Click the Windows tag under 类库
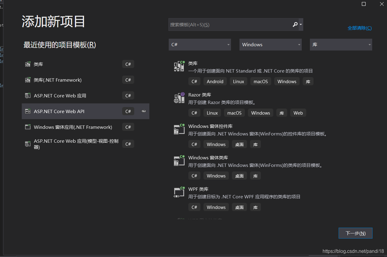The image size is (387, 257). pyautogui.click(x=287, y=81)
